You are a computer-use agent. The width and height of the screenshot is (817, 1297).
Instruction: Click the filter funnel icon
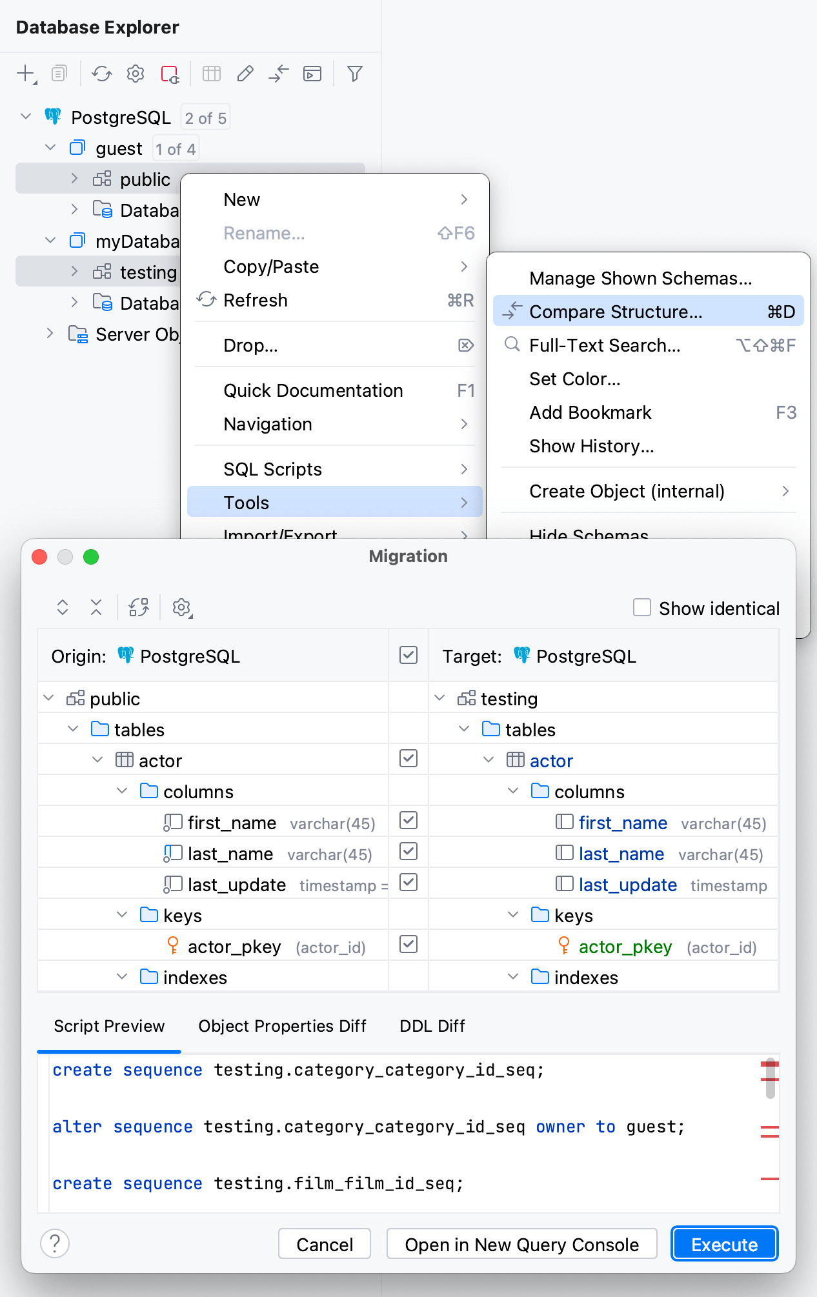[x=354, y=74]
